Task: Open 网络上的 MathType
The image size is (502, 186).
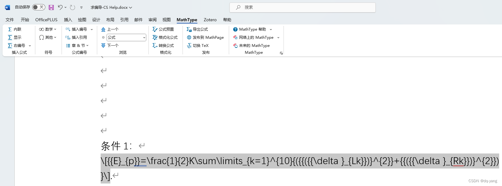Action: (x=253, y=37)
